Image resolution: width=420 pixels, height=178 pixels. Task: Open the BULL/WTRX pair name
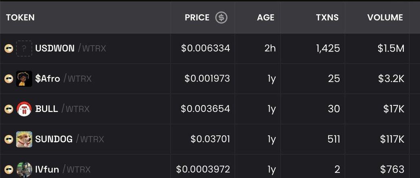pos(62,109)
